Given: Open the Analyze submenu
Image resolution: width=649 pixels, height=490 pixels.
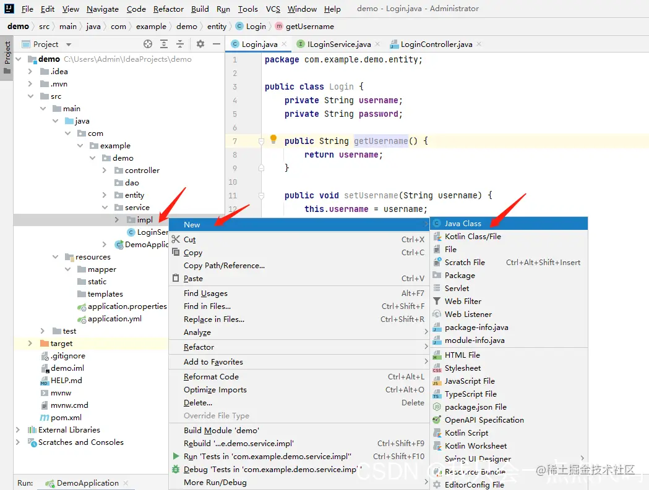Looking at the screenshot, I should click(299, 332).
